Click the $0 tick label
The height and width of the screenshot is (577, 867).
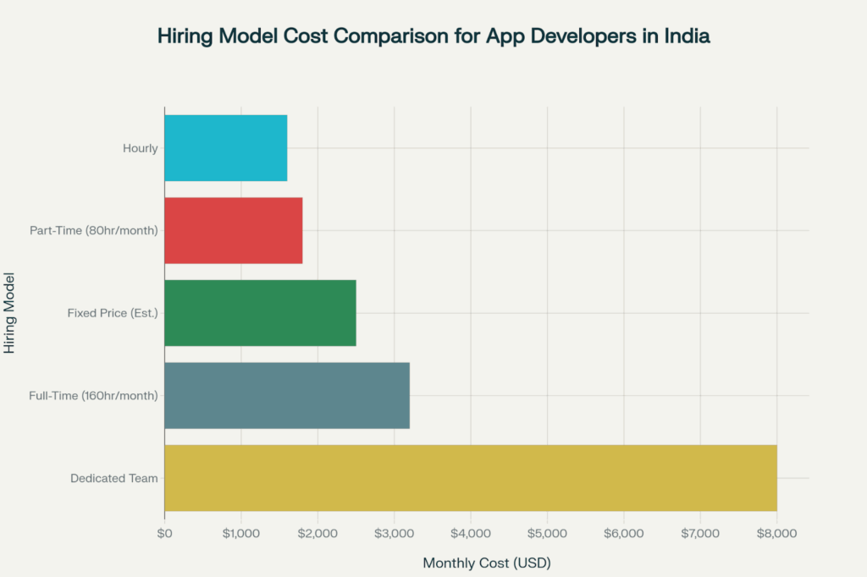pyautogui.click(x=164, y=533)
